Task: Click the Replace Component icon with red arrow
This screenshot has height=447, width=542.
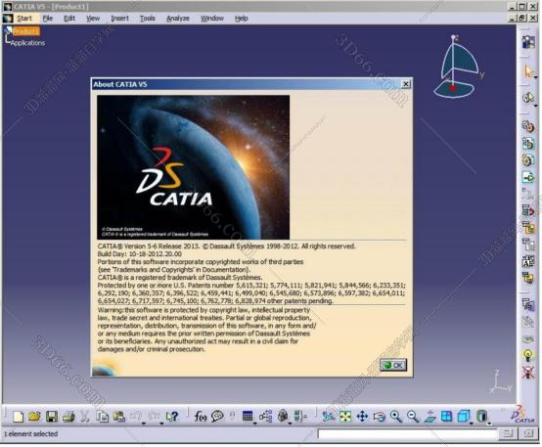Action: tap(528, 210)
